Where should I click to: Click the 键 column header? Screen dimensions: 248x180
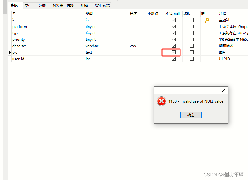(209, 14)
